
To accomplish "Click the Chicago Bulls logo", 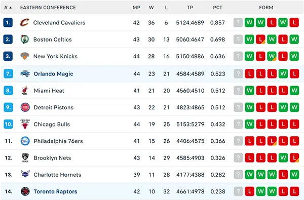I will 25,124.
